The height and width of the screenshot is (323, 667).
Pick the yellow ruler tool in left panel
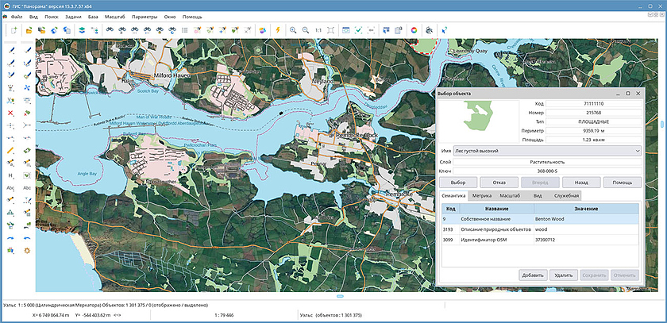(x=10, y=149)
